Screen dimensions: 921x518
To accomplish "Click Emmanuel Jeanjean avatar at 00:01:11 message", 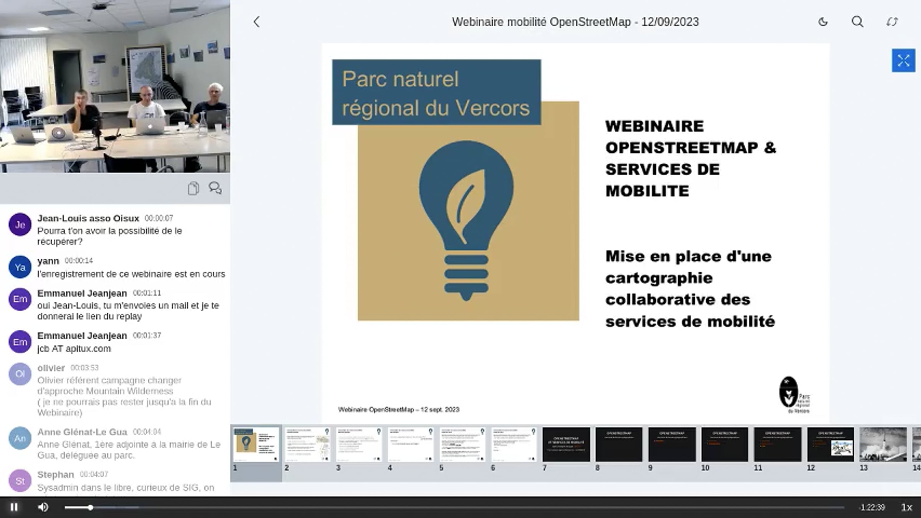I will 20,299.
